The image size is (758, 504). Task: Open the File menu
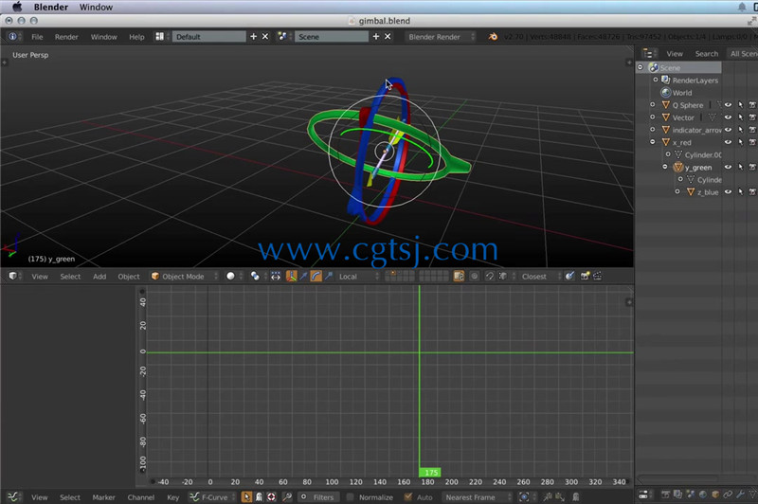click(x=37, y=37)
